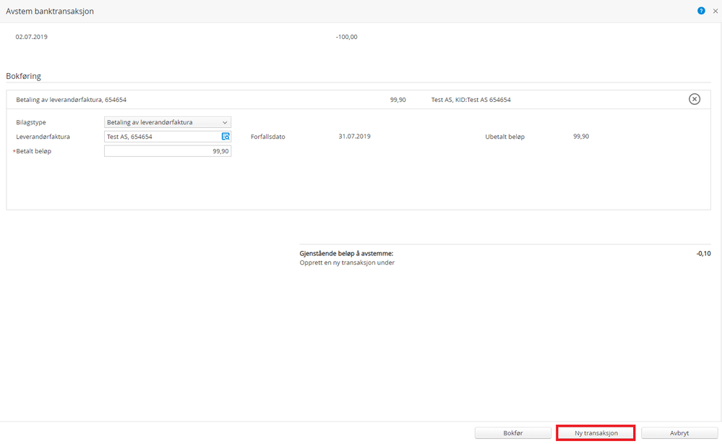Click the bank amount -100,00
Image resolution: width=722 pixels, height=444 pixels.
(346, 37)
